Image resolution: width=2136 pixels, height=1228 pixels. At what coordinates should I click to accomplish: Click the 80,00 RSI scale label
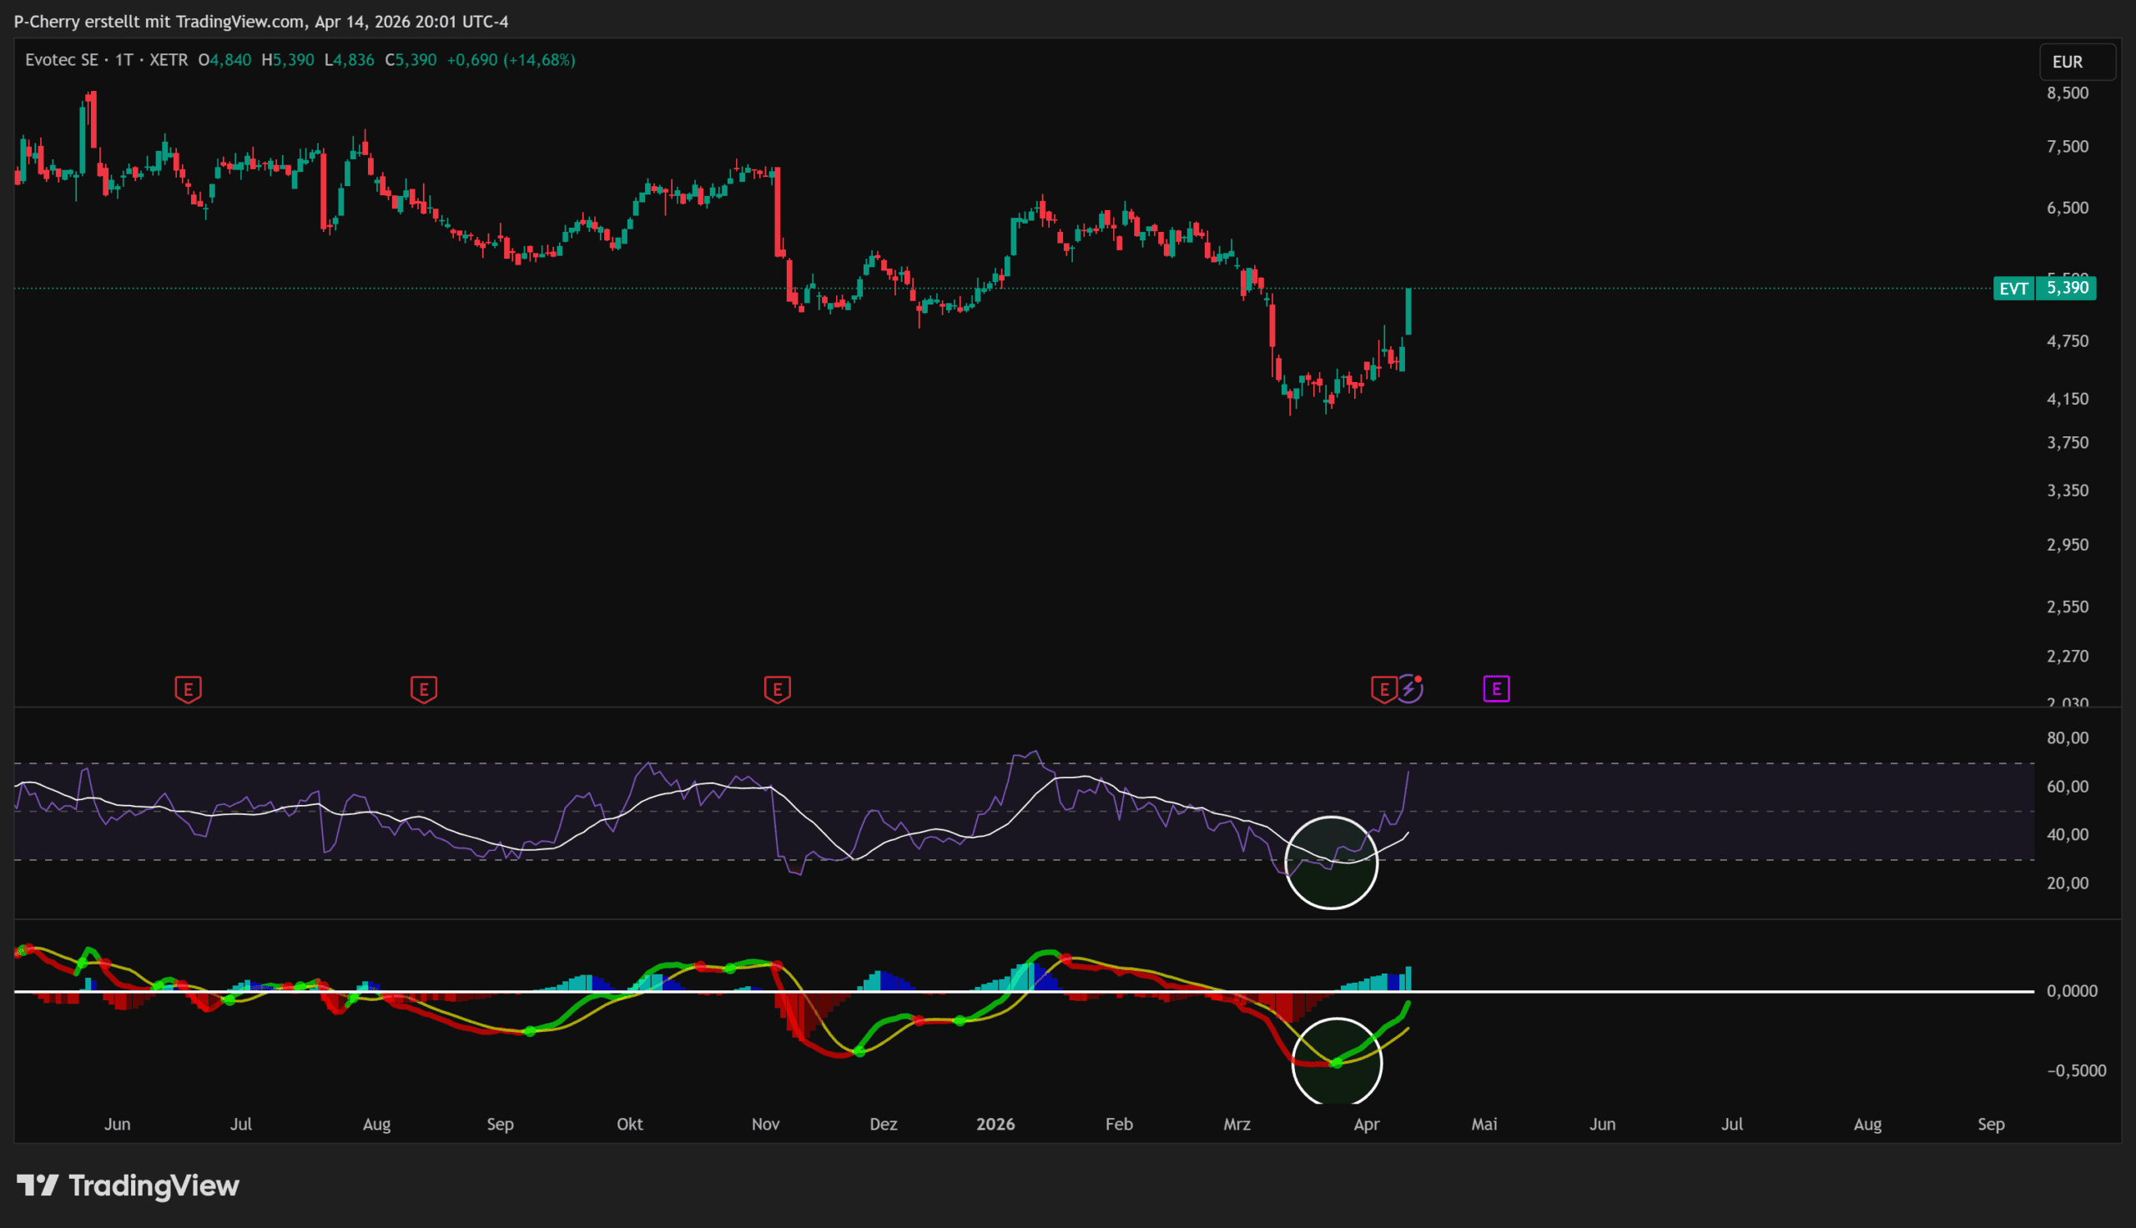pyautogui.click(x=2067, y=738)
